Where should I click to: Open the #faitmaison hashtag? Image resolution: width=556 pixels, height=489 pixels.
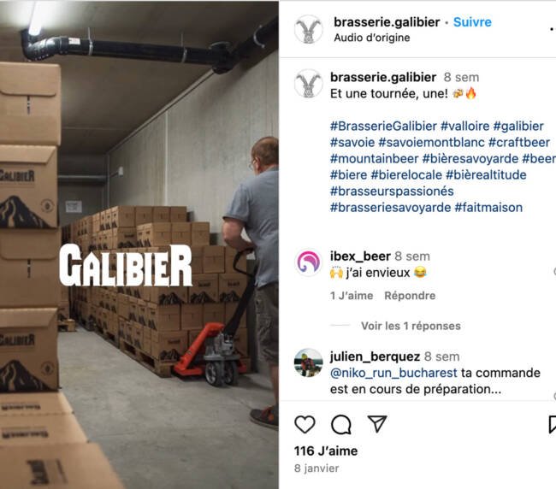pos(488,207)
